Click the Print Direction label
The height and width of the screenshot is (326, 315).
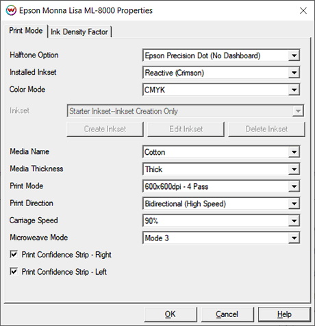(32, 203)
